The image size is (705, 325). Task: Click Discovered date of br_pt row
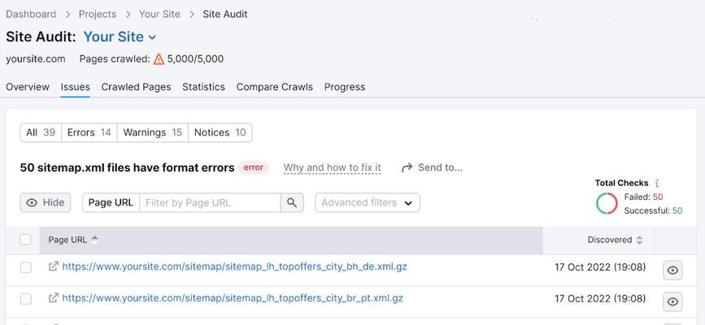[x=600, y=298]
